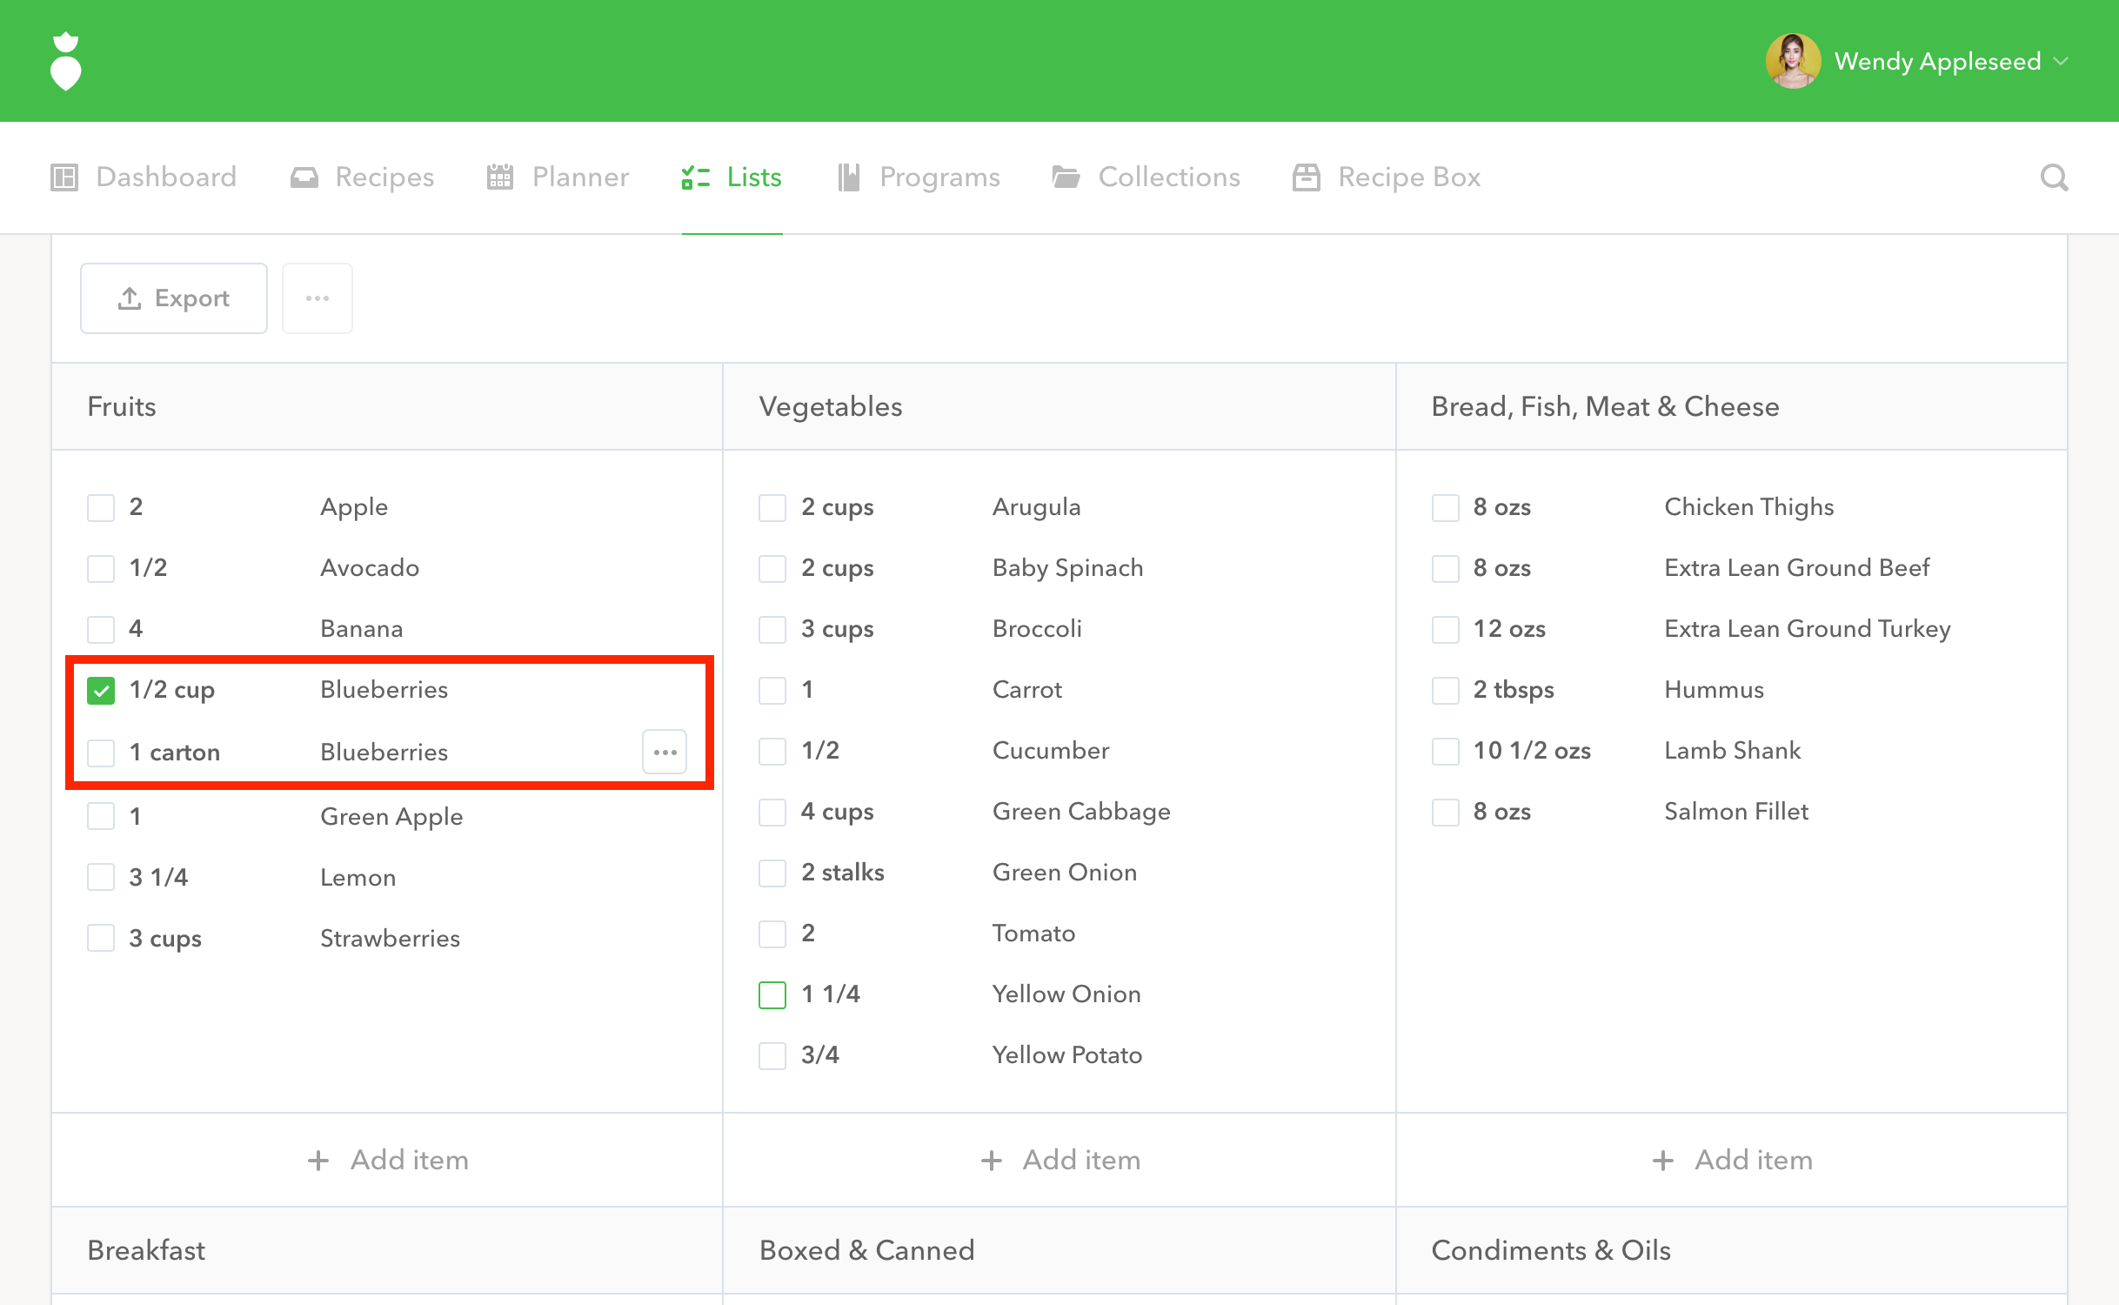Click the Programs bookmark icon

[x=848, y=177]
